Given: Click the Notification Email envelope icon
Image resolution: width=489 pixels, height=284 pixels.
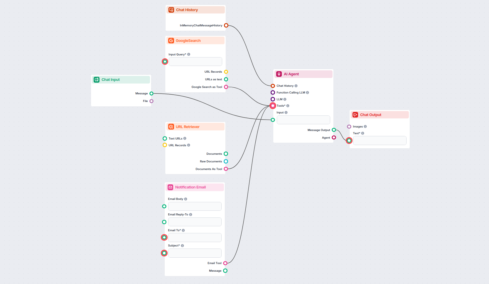Looking at the screenshot, I should [x=171, y=187].
